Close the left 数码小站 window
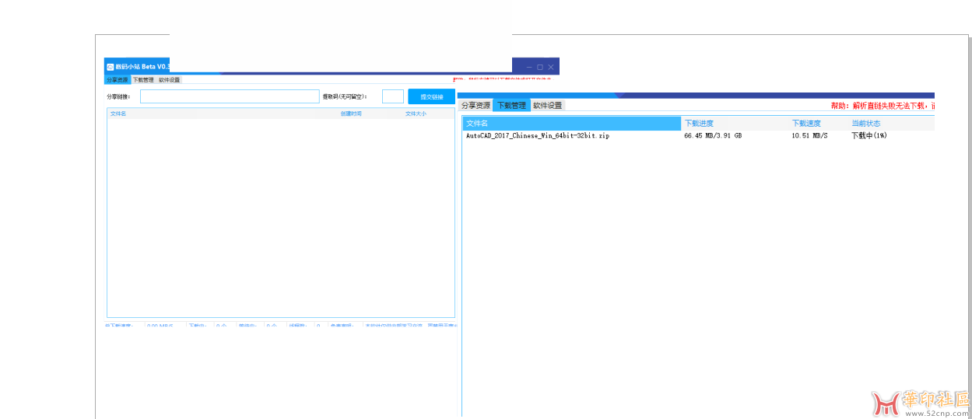Image resolution: width=972 pixels, height=419 pixels. click(x=550, y=67)
